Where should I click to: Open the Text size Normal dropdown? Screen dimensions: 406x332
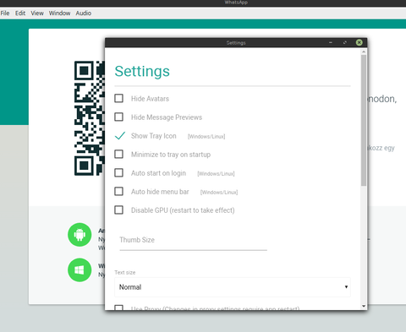tap(233, 287)
